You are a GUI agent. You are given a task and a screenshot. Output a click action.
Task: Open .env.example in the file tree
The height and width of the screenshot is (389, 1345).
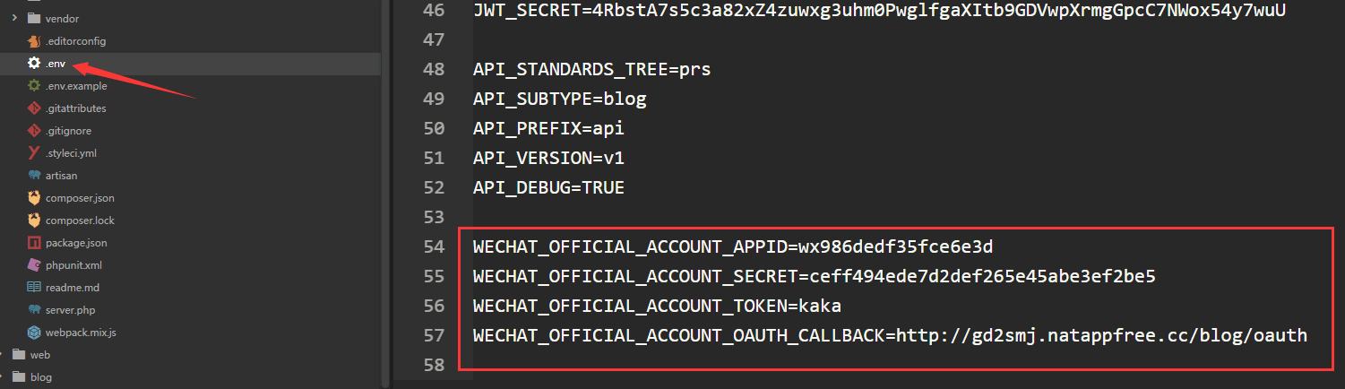[x=76, y=86]
